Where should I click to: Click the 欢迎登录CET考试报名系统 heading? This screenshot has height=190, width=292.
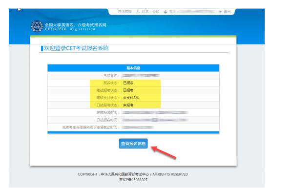pos(76,48)
